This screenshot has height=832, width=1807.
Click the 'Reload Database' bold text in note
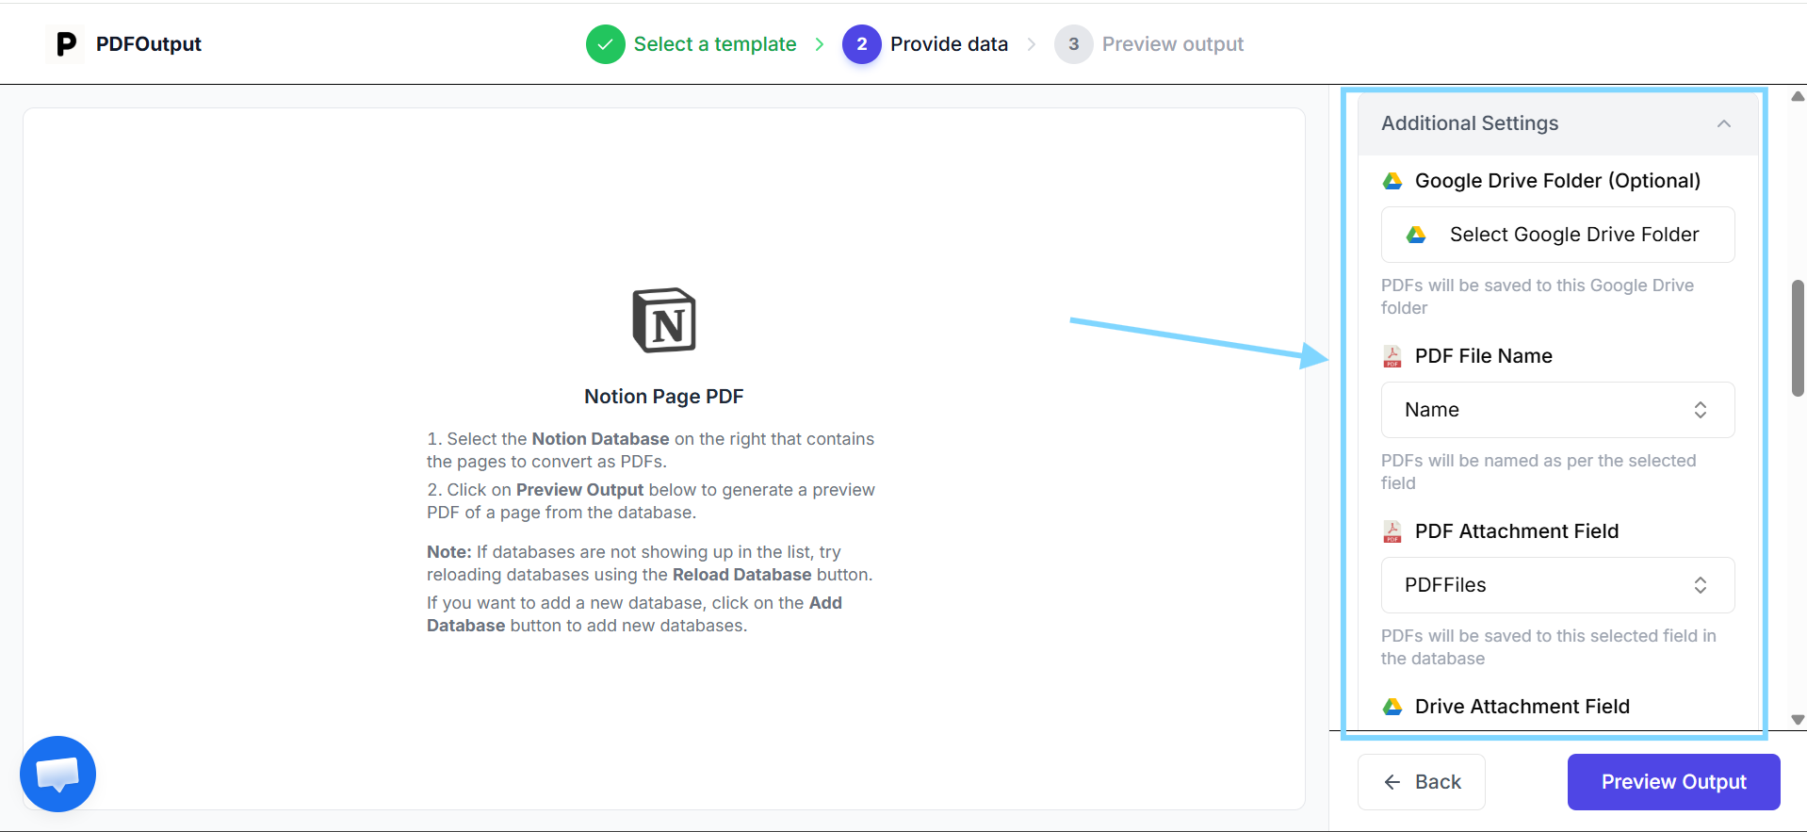[x=741, y=575]
